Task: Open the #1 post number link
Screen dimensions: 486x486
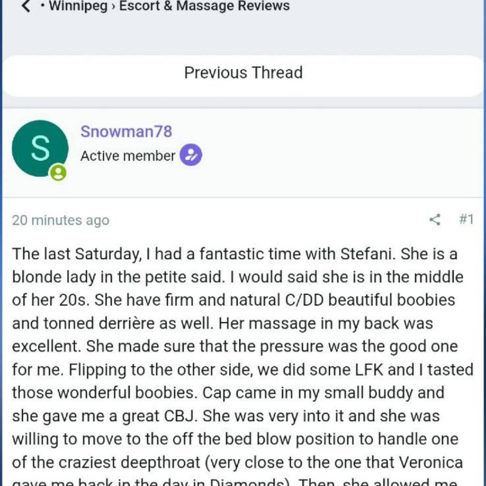Action: click(x=466, y=219)
